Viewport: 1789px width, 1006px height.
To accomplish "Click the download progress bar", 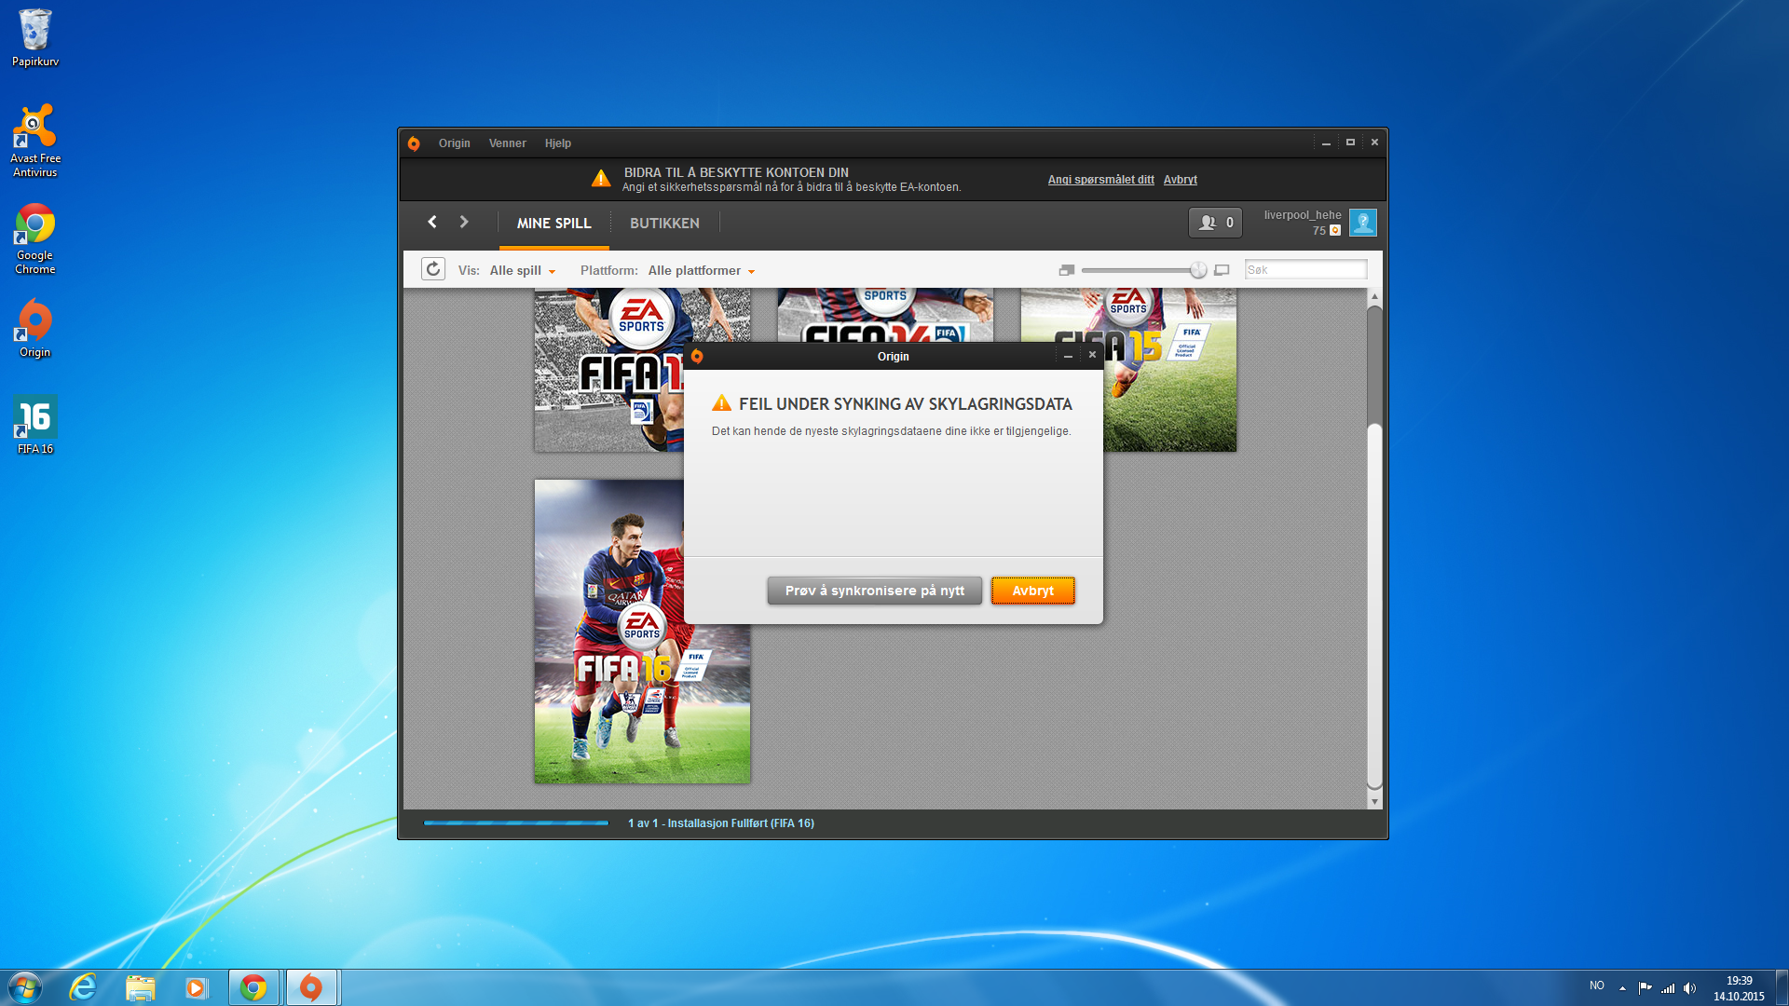I will 515,823.
